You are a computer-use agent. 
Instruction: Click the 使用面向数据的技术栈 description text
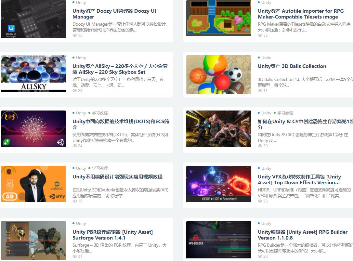point(121,137)
